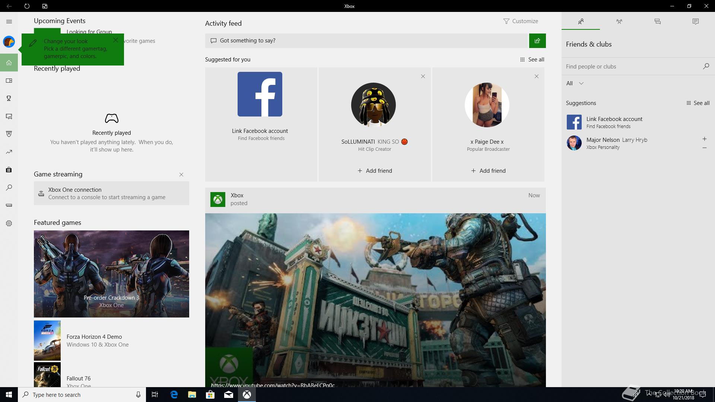
Task: Link Facebook account in Suggestions list
Action: 638,122
